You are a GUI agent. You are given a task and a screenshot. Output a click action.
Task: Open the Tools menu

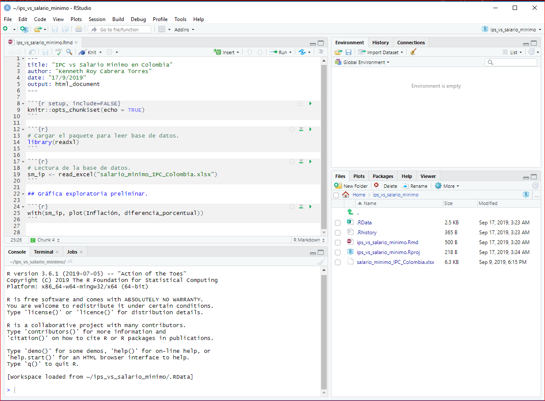180,19
